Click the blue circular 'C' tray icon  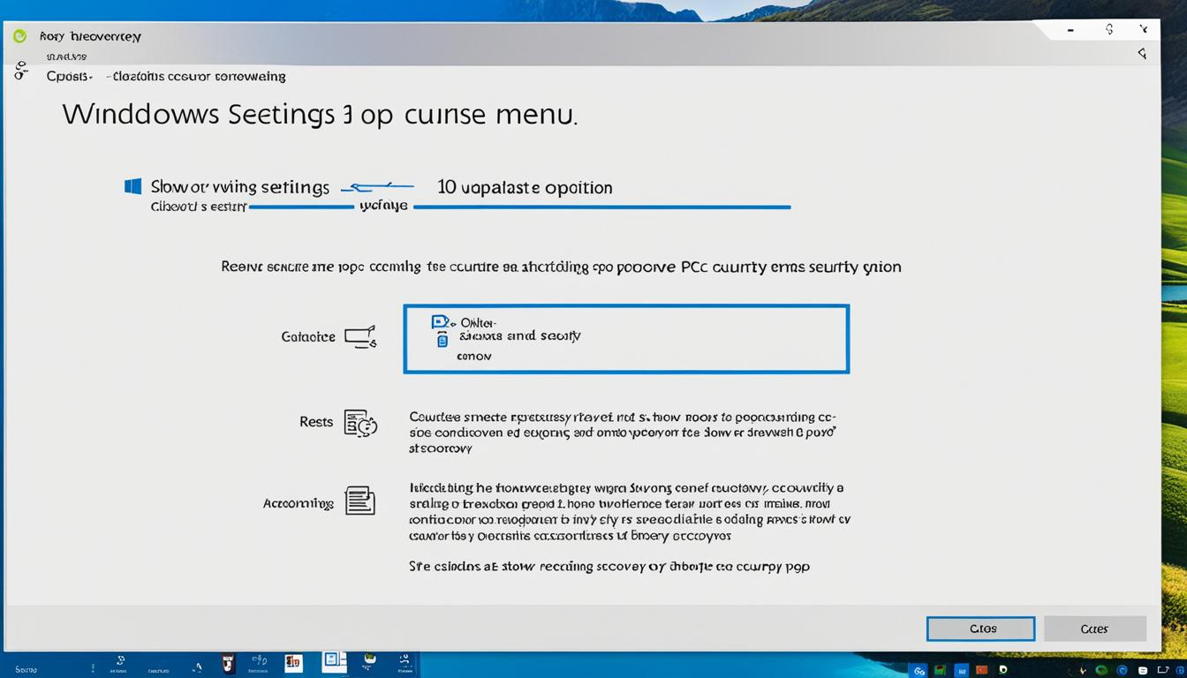(1122, 671)
